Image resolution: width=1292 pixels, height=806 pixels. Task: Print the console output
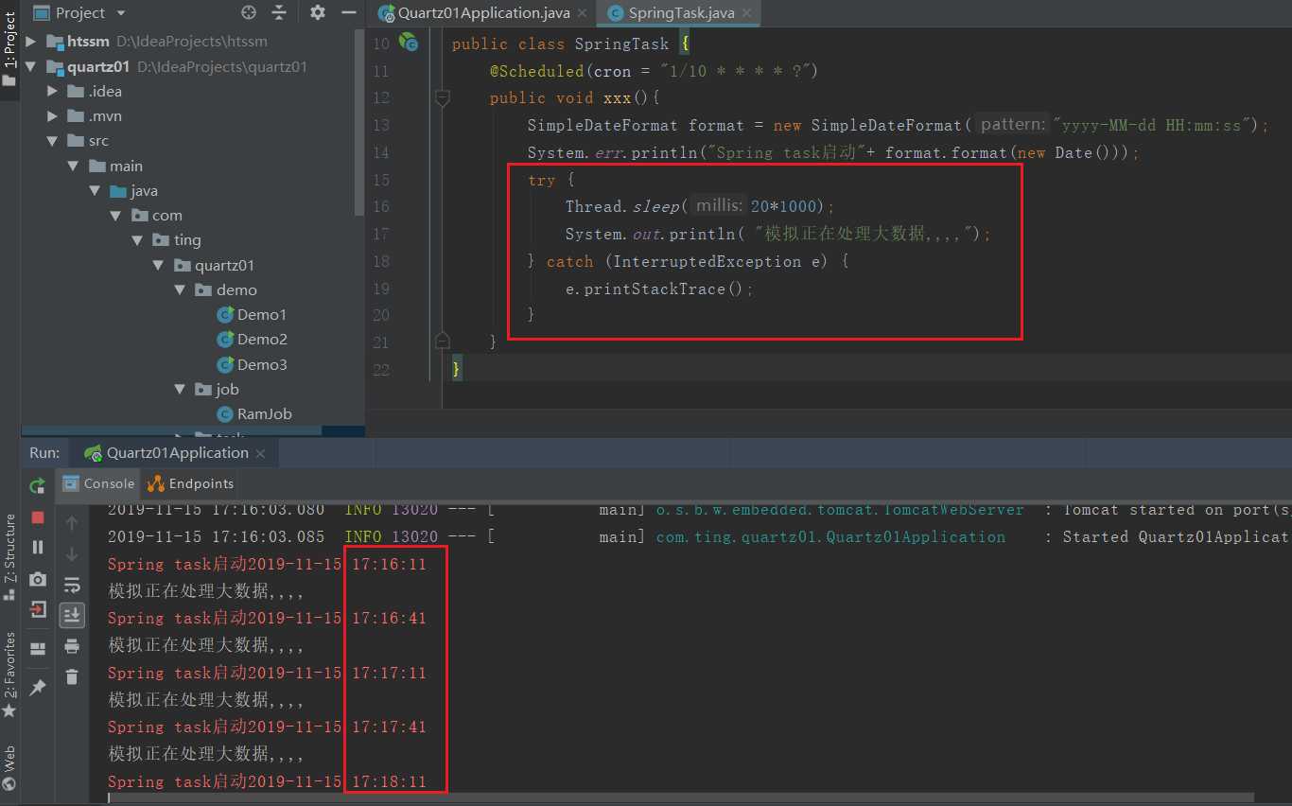[72, 646]
